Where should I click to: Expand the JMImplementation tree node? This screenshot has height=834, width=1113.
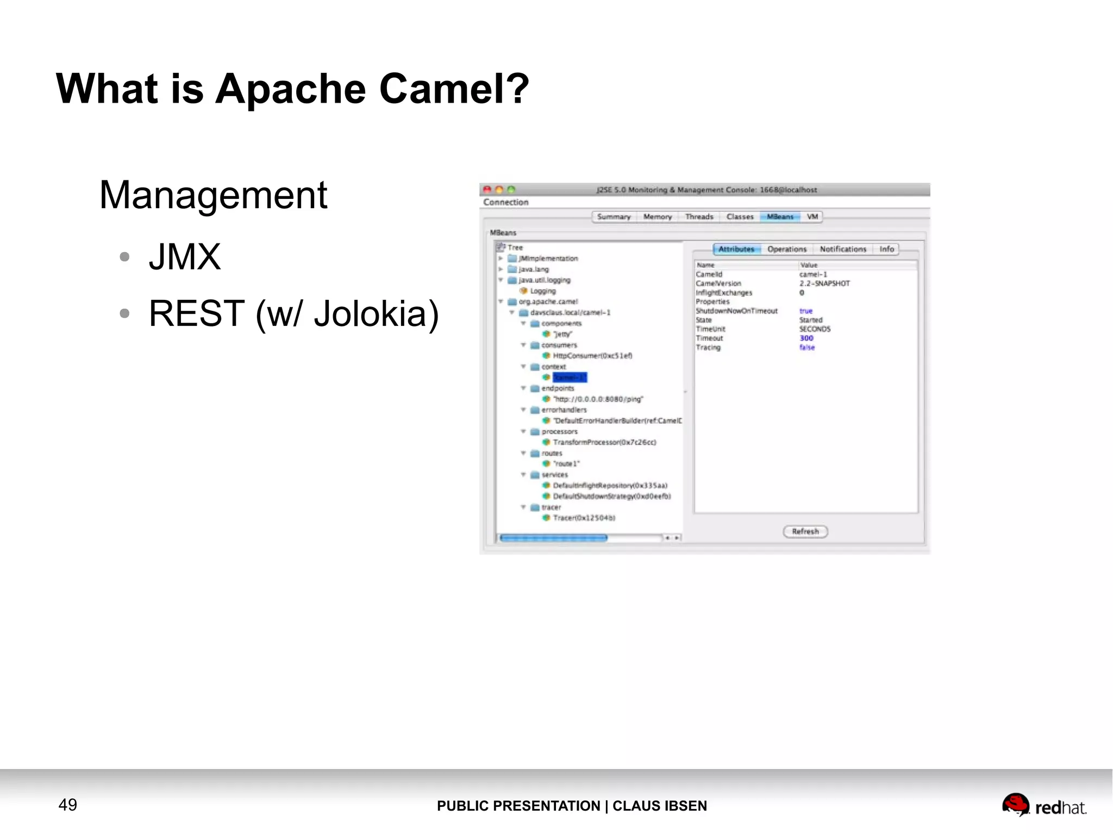tap(501, 259)
